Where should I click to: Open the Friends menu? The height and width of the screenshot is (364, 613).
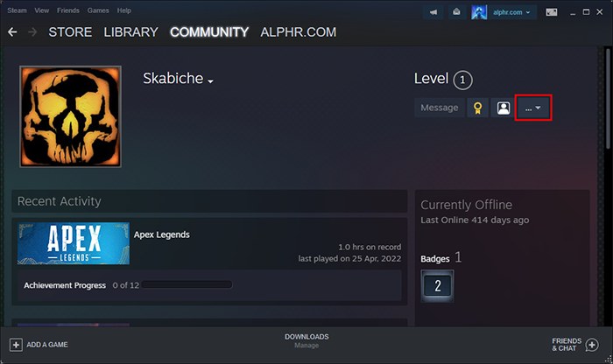coord(68,10)
